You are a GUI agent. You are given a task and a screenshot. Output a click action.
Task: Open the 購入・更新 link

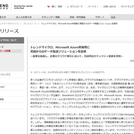(57, 7)
